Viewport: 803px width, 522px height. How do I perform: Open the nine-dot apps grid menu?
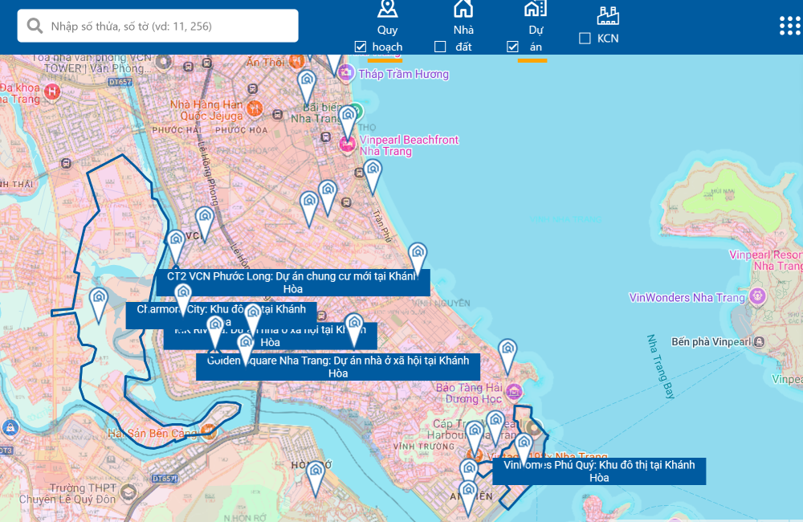click(790, 26)
